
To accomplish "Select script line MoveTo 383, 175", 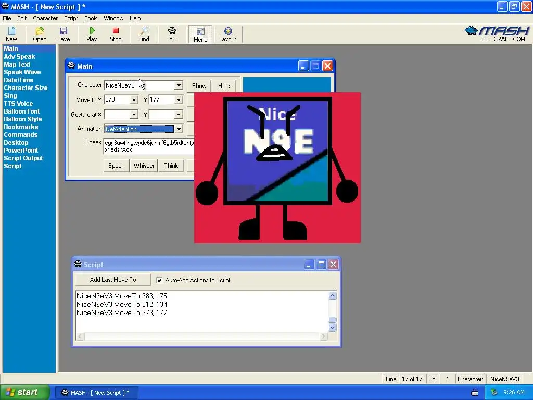I will click(x=122, y=296).
